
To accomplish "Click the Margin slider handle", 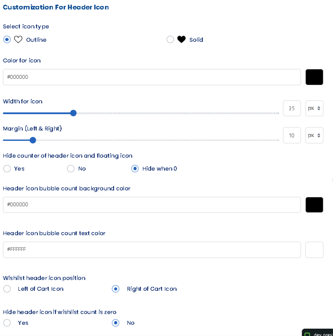I will pos(33,140).
